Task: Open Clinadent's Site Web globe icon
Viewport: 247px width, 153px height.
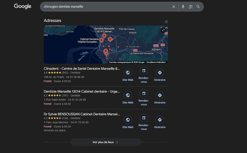Action: (128, 73)
